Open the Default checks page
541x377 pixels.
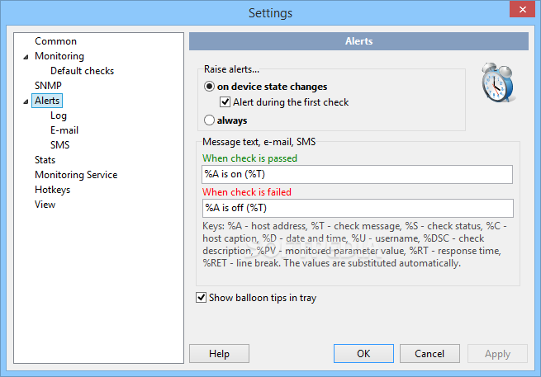(82, 71)
